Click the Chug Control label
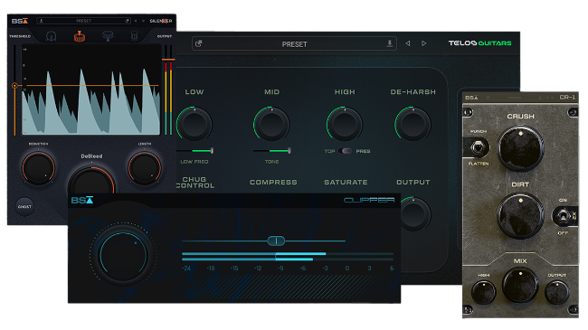Viewport: 588px width, 330px height. pos(195,183)
